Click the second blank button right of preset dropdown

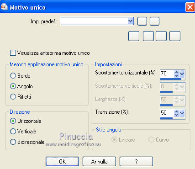pos(154,21)
